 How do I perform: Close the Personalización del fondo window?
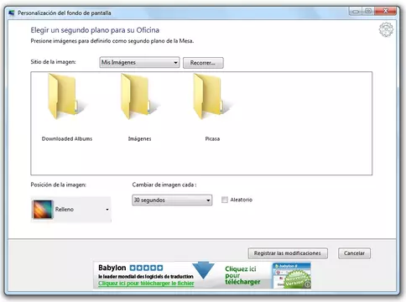coord(385,11)
